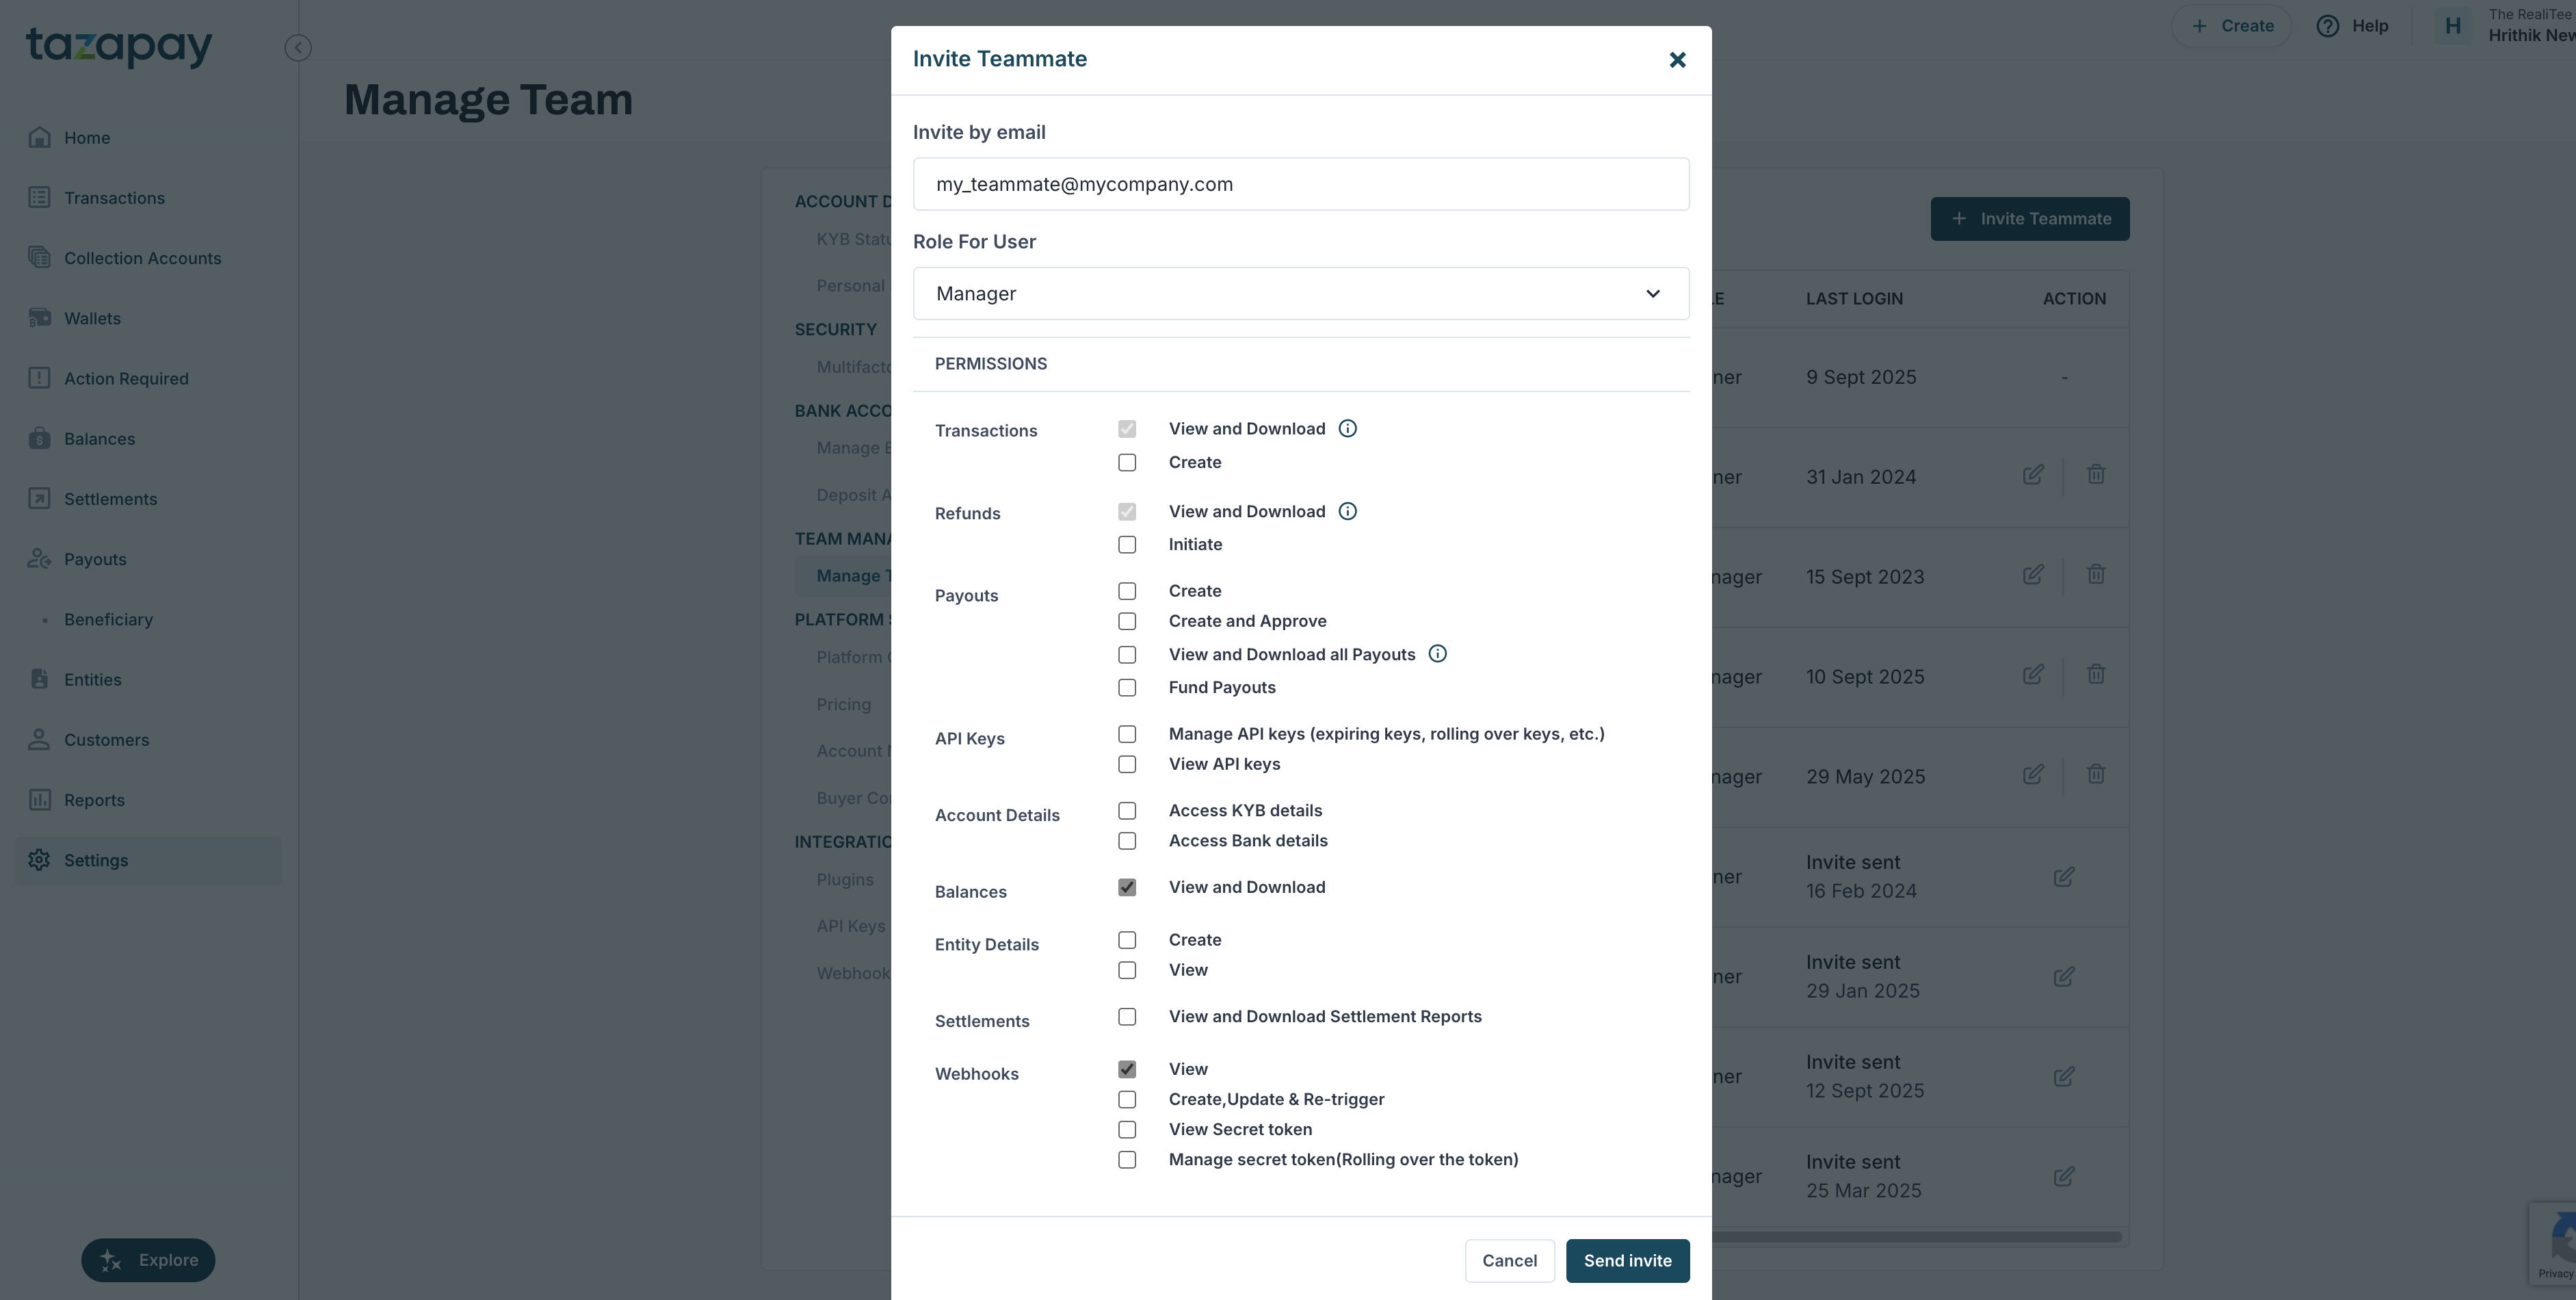Enable the Transactions Create permission checkbox
Viewport: 2576px width, 1300px height.
(x=1127, y=463)
